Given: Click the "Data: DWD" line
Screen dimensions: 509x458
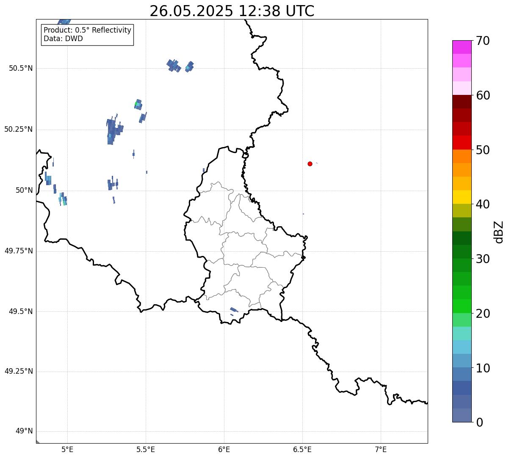Looking at the screenshot, I should pos(63,39).
